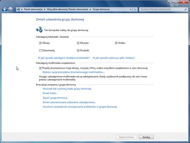Uncheck the Obrazy checkbox
190x143 pixels.
(40, 43)
